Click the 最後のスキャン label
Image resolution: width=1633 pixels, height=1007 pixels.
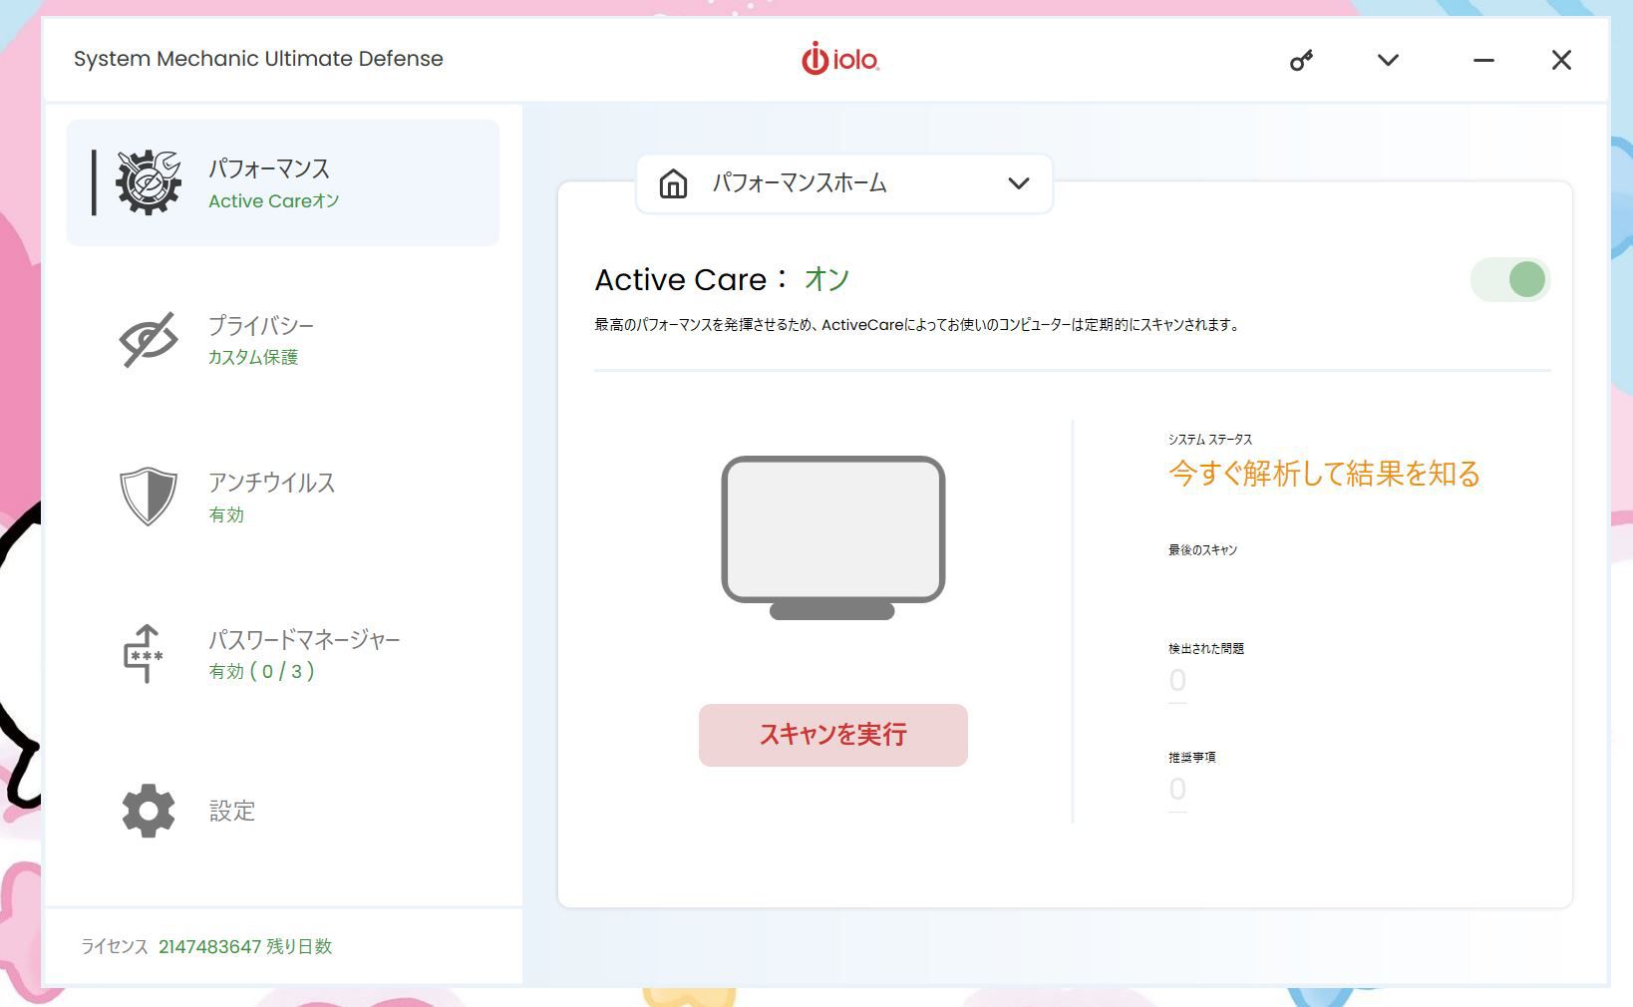tap(1203, 549)
